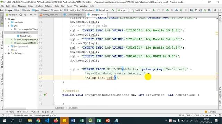Click the override gutter icon on line 33

tap(45, 95)
